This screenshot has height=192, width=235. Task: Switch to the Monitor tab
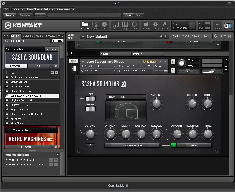pos(40,36)
